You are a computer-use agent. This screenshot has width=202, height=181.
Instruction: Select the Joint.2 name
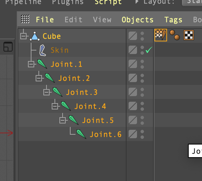click(74, 78)
